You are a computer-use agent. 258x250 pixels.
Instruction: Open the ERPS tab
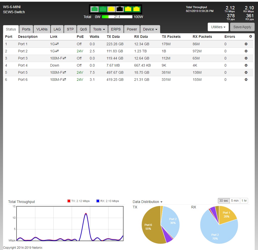[x=116, y=29]
